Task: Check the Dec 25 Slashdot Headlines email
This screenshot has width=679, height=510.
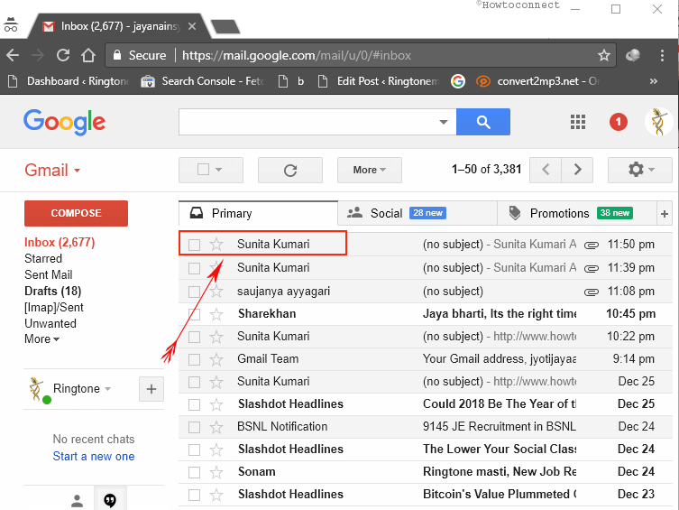Action: (x=194, y=404)
